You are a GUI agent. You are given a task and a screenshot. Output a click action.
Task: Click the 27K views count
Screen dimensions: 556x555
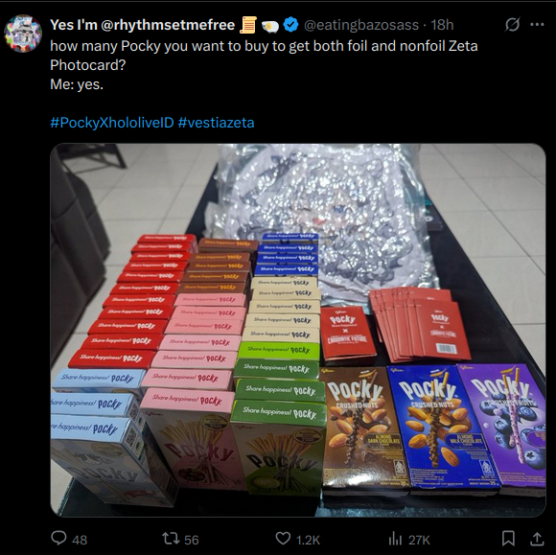coord(419,540)
